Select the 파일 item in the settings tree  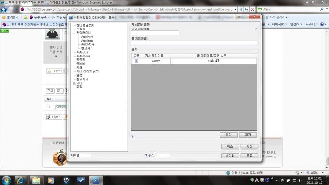tap(79, 87)
